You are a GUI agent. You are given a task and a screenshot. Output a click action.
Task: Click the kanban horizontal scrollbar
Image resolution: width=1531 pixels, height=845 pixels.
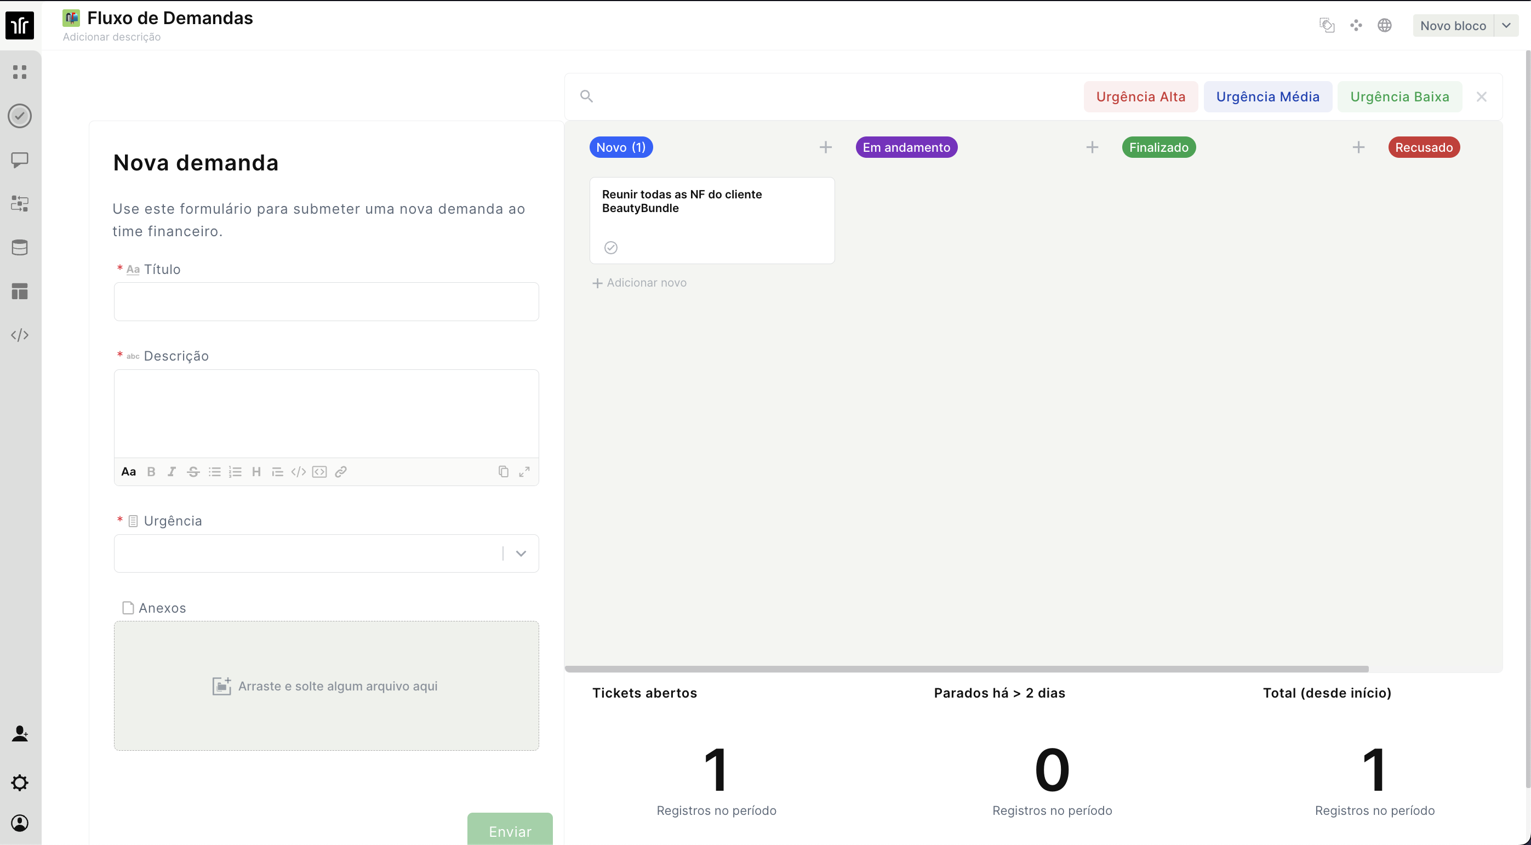point(966,669)
